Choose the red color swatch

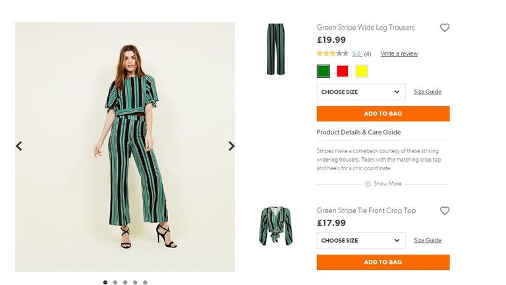[x=343, y=71]
